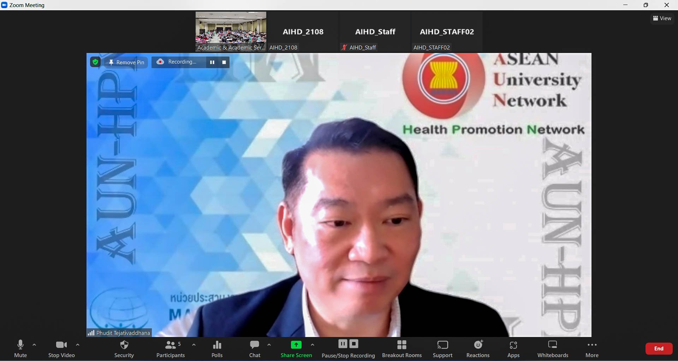Screen dimensions: 678x361
Task: Open the Apps panel
Action: 513,349
